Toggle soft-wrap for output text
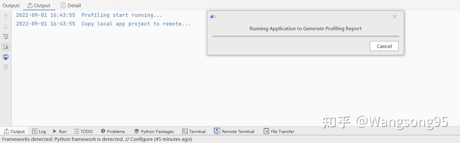The image size is (460, 143). click(x=5, y=37)
